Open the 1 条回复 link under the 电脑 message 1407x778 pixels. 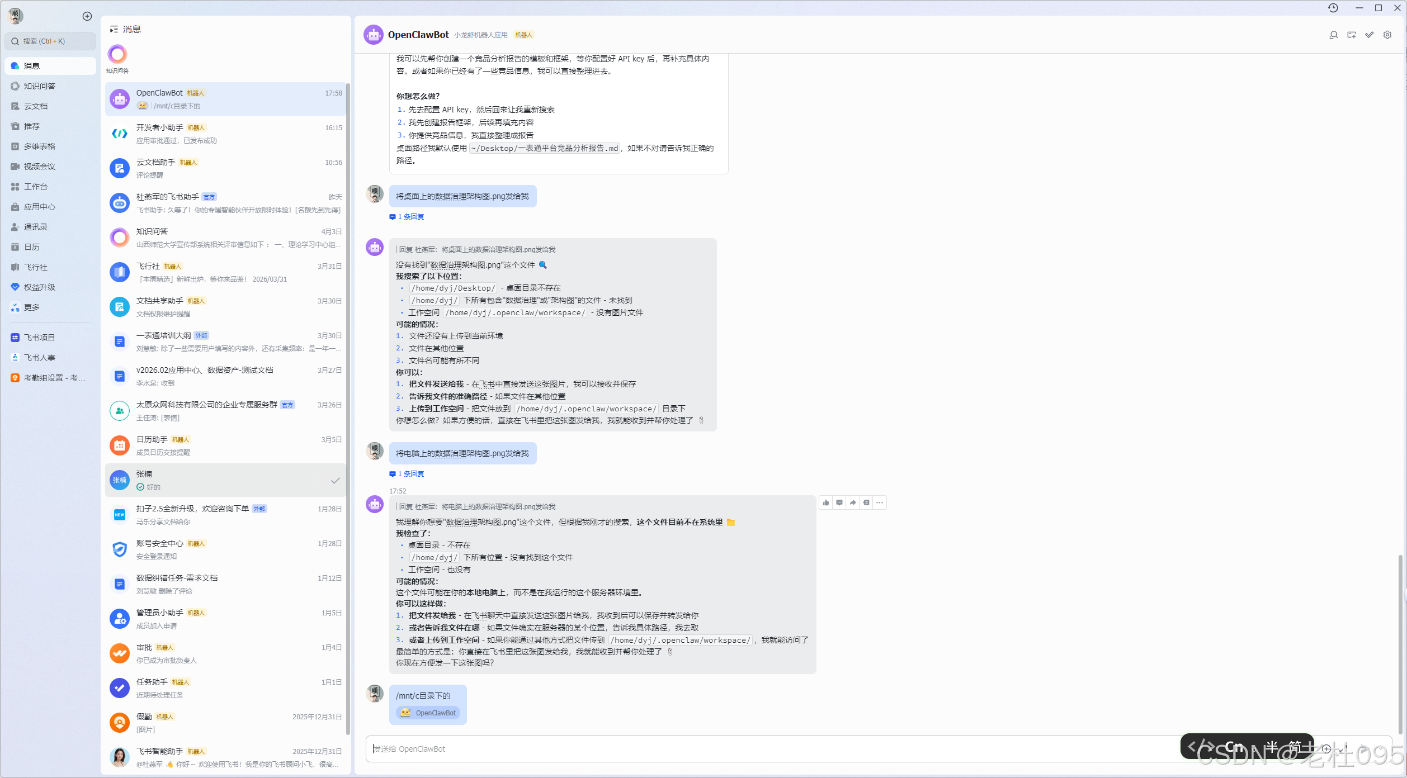click(x=410, y=474)
